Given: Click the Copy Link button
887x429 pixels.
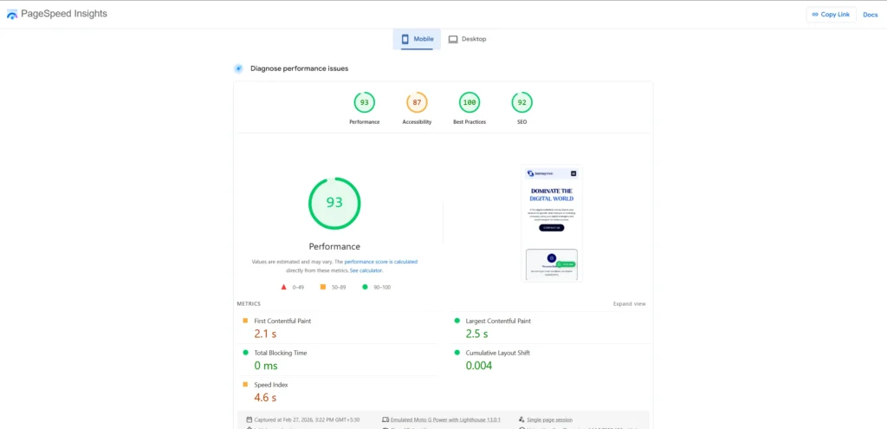Looking at the screenshot, I should tap(831, 15).
